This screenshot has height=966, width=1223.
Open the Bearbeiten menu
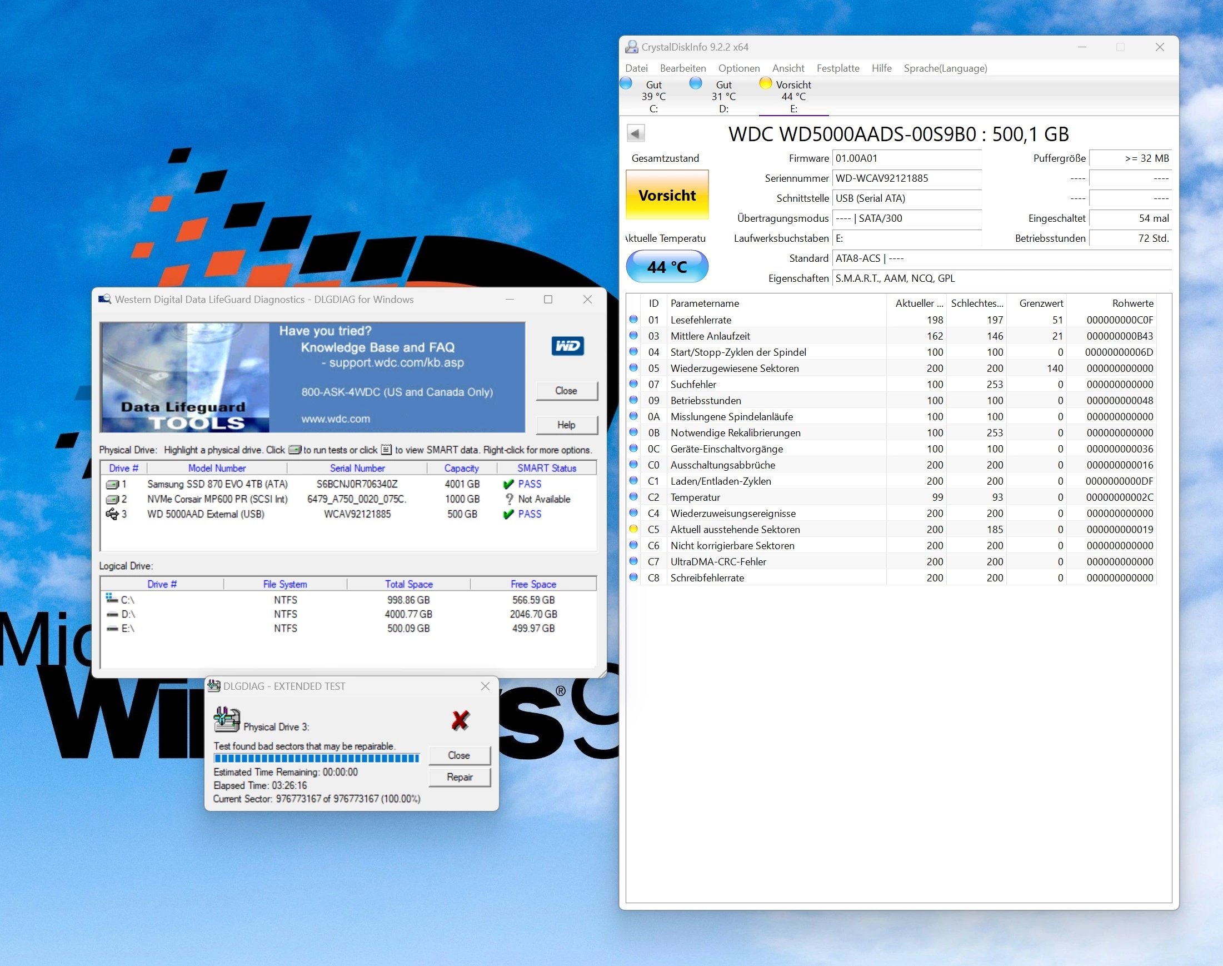pyautogui.click(x=682, y=68)
